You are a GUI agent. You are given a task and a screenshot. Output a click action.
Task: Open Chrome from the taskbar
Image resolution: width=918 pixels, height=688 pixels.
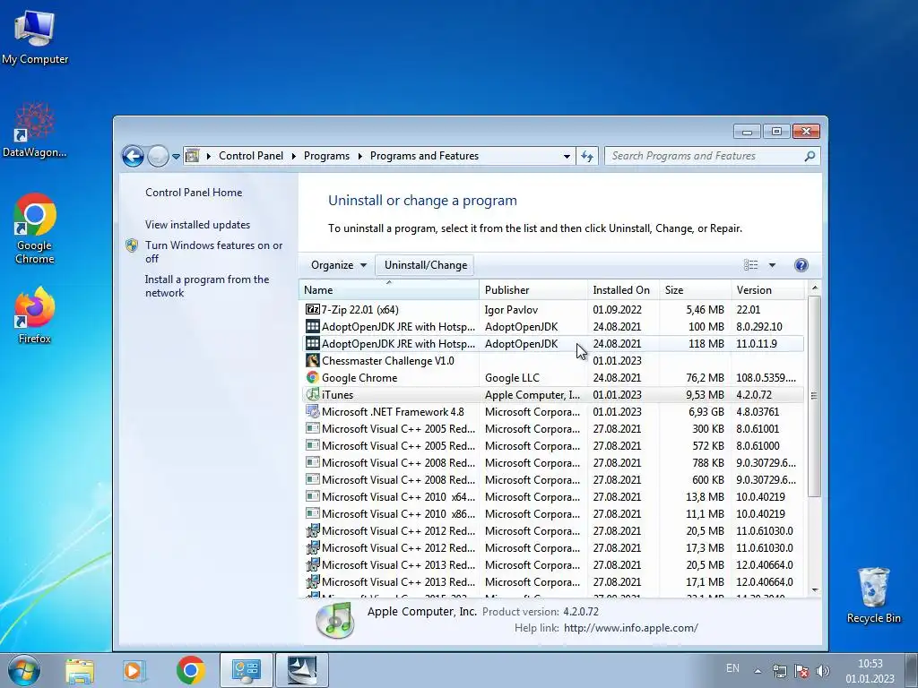190,670
